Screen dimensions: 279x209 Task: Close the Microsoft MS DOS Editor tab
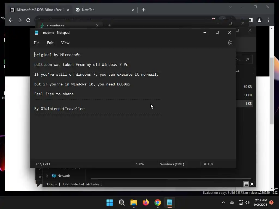point(68,10)
